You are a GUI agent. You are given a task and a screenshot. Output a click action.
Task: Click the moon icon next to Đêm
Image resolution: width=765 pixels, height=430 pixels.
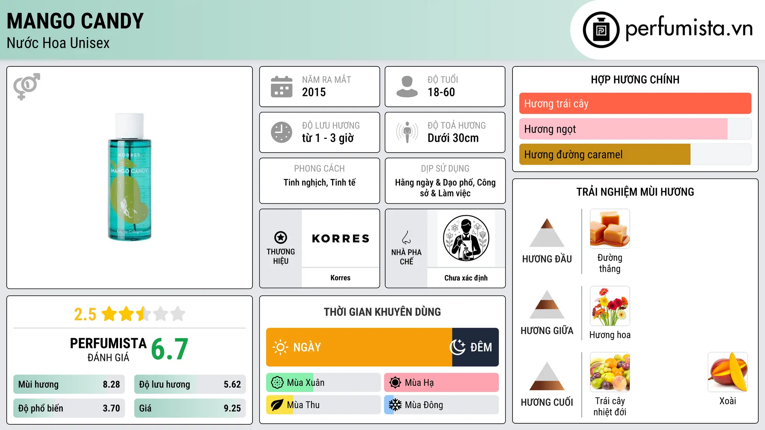458,347
